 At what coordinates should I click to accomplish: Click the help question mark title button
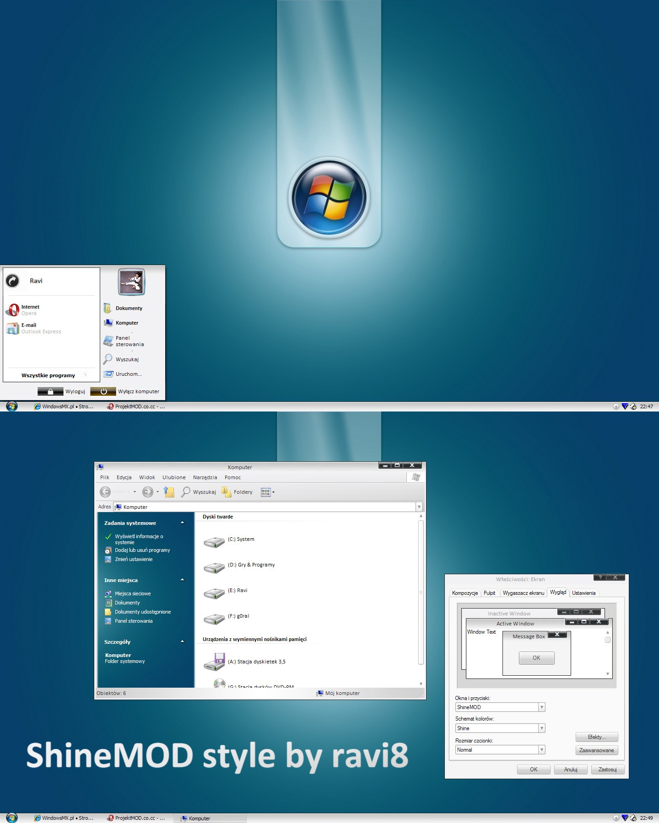coord(600,577)
